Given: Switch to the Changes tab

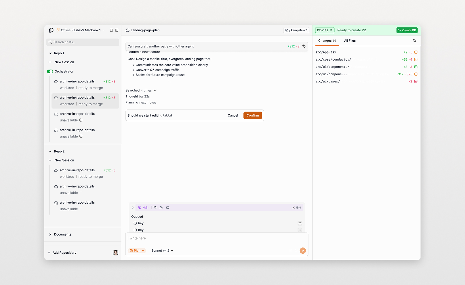Looking at the screenshot, I should 327,41.
